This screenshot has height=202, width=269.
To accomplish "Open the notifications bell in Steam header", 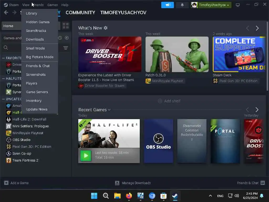I will tap(182, 5).
